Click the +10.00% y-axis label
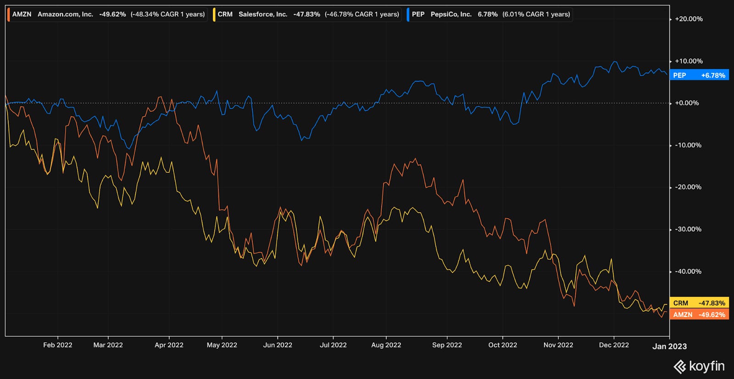The height and width of the screenshot is (379, 734). coord(689,61)
